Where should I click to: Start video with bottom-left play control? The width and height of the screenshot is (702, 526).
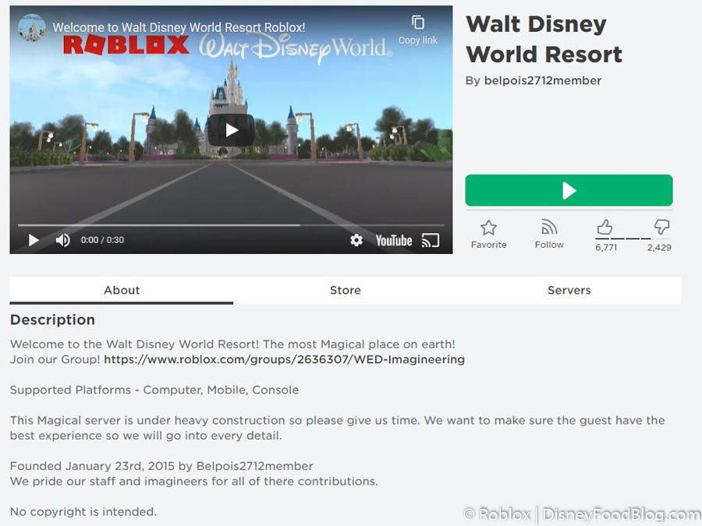[x=34, y=240]
